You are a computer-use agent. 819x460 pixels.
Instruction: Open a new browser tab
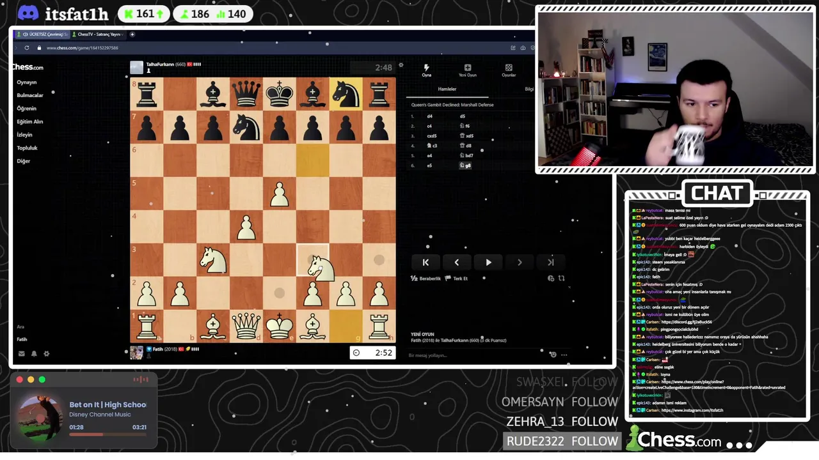pyautogui.click(x=132, y=34)
